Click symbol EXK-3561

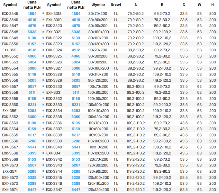click(10, 111)
